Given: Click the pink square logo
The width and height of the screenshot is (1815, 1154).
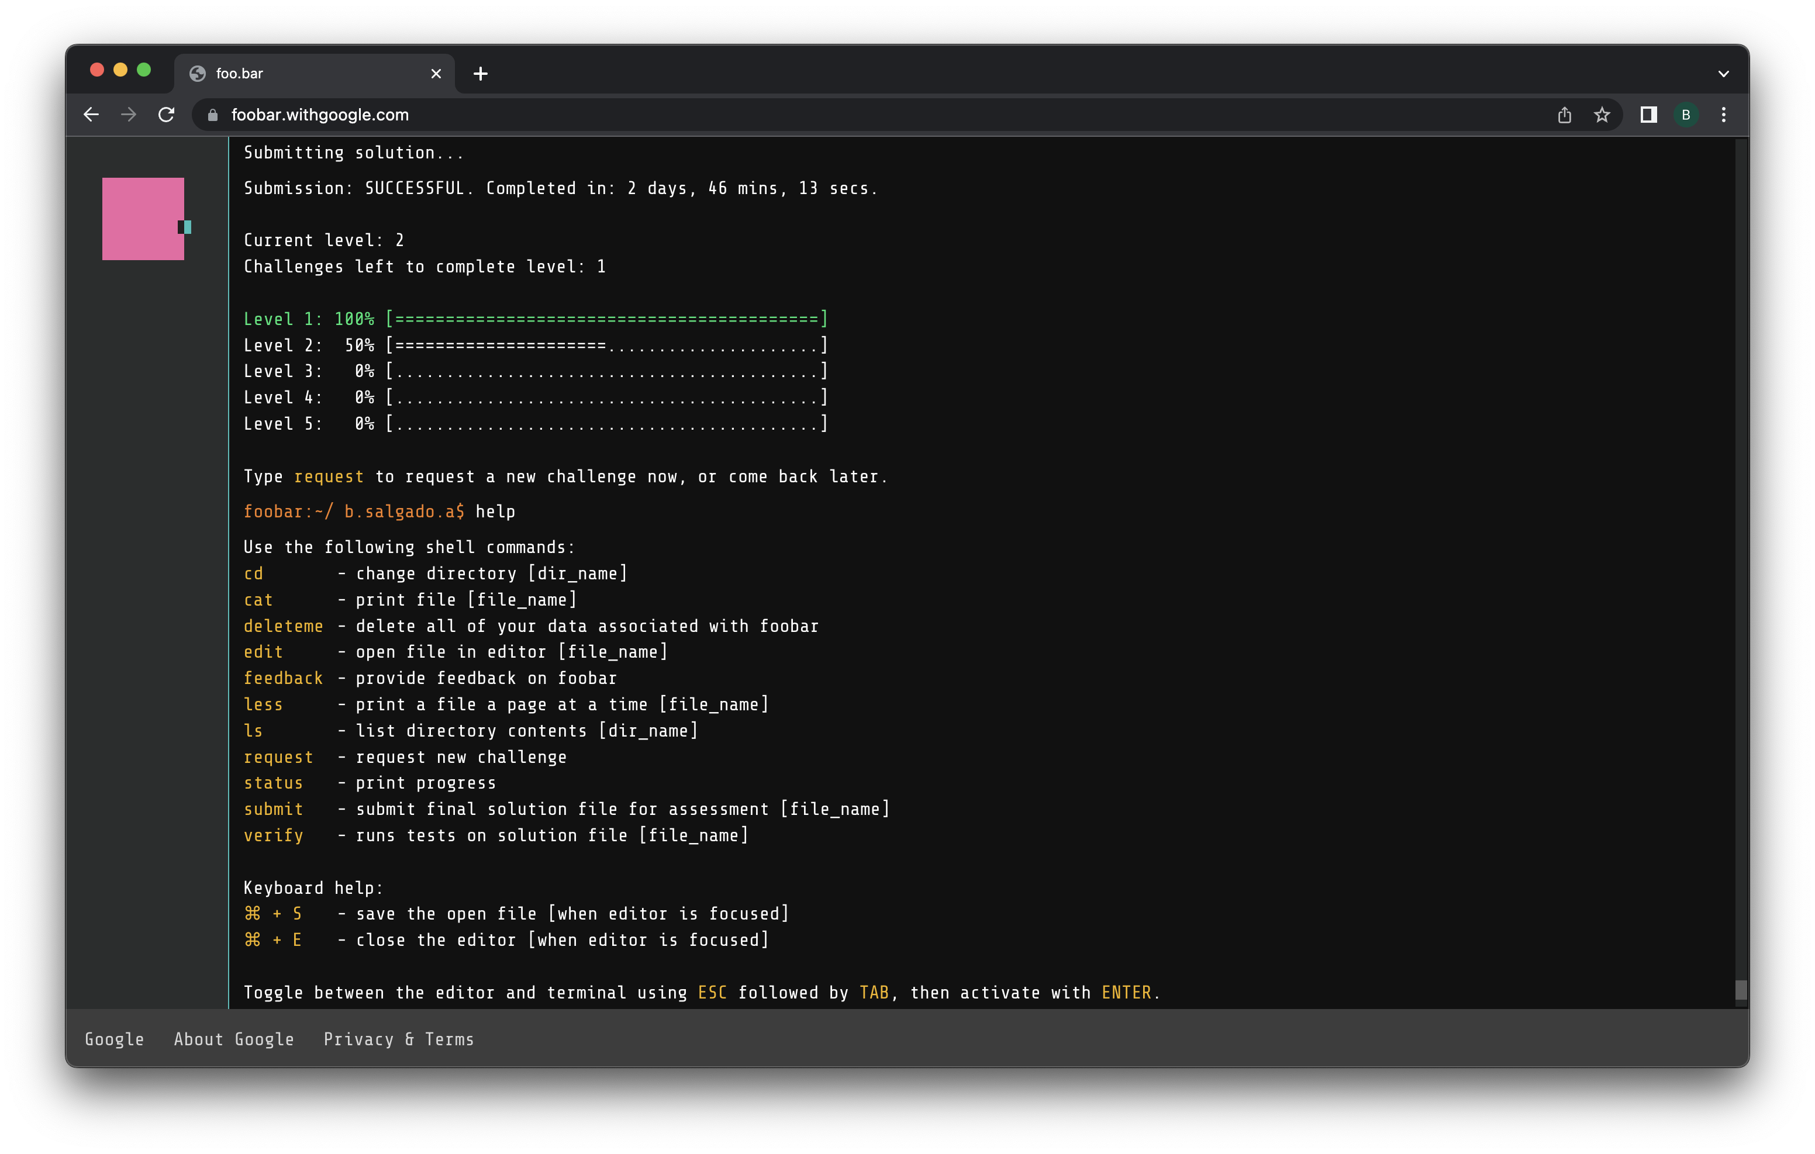Looking at the screenshot, I should tap(143, 219).
